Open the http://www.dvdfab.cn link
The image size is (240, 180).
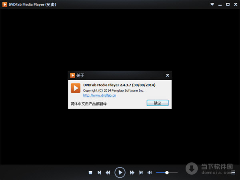click(x=100, y=95)
